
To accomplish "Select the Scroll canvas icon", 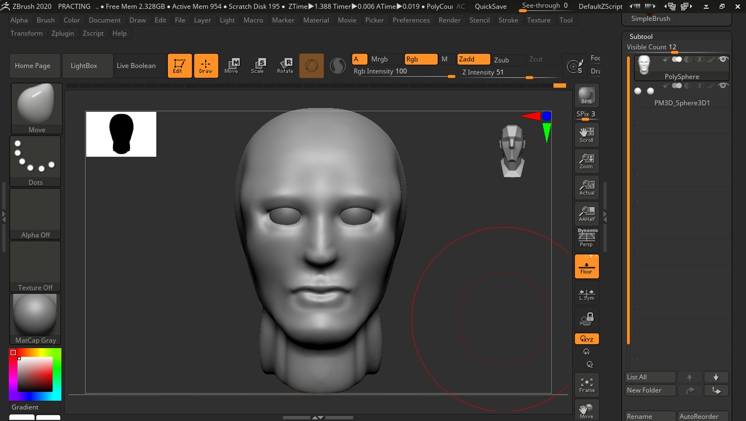I will [x=586, y=135].
